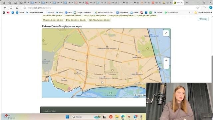Screen dimensions: 213x120
Task: Open the Папки bookmark
Action: click(134, 13)
